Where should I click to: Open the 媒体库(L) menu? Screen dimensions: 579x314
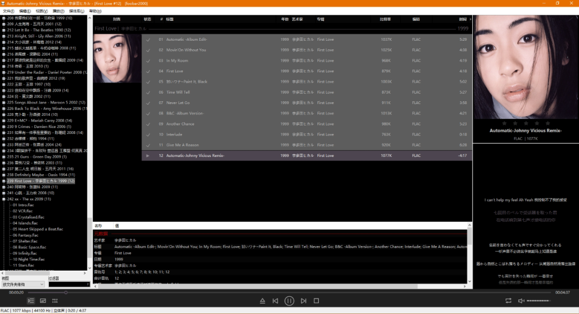pos(77,11)
